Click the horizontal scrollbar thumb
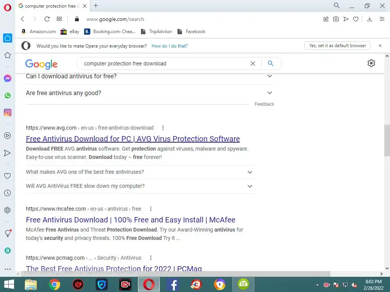The height and width of the screenshot is (292, 390). (175, 274)
